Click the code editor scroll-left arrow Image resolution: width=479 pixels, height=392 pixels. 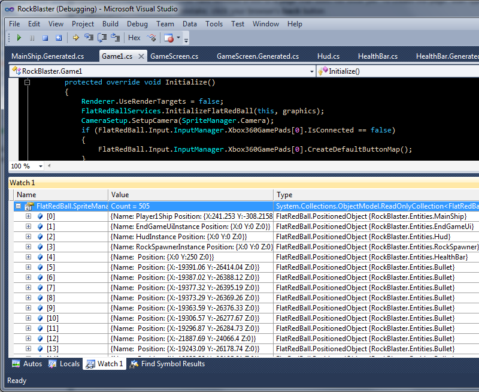[49, 165]
